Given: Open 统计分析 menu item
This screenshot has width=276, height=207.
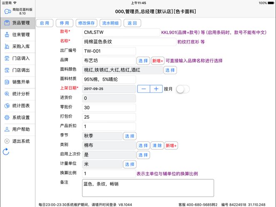Looking at the screenshot, I should (x=17, y=94).
